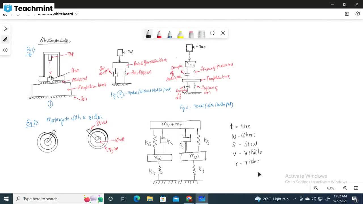
Task: Open the Share whiteboard icon
Action: pyautogui.click(x=347, y=14)
